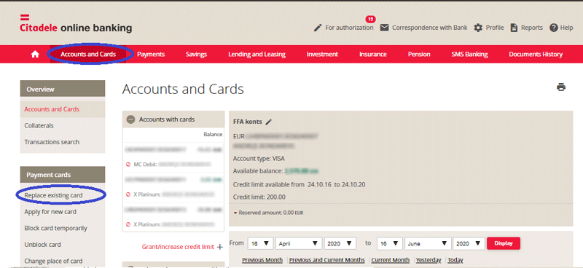The height and width of the screenshot is (268, 583).
Task: Select the MC Debit card row
Action: tap(173, 164)
